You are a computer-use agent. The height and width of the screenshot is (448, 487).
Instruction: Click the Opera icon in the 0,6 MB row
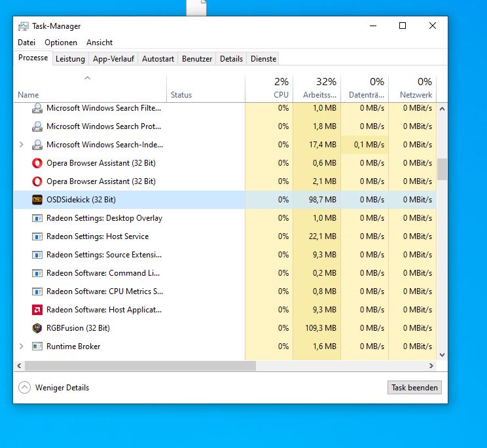pos(37,163)
